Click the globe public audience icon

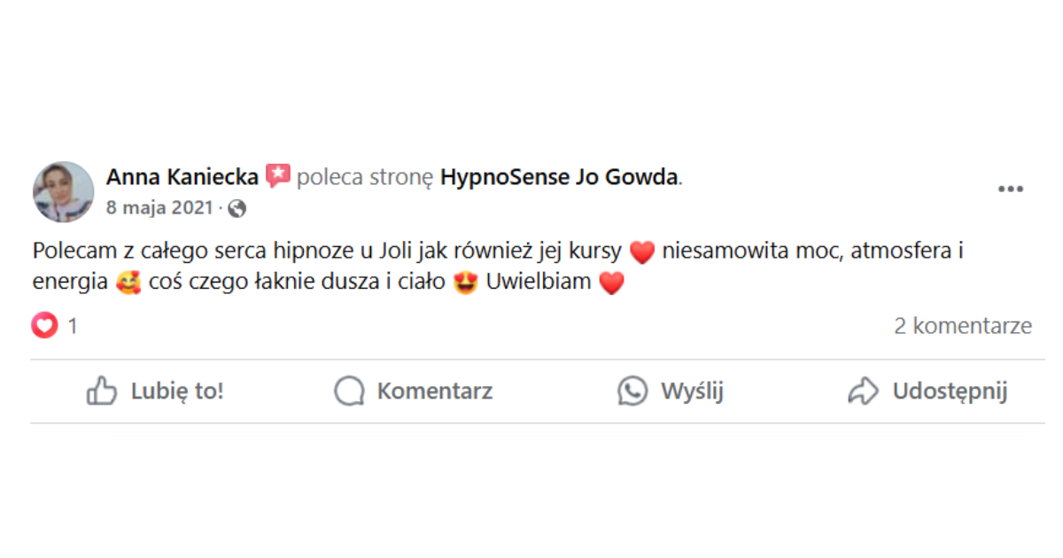(x=237, y=209)
